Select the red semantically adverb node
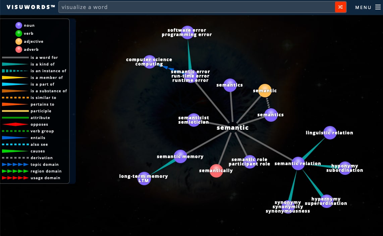The width and height of the screenshot is (383, 236). (216, 170)
